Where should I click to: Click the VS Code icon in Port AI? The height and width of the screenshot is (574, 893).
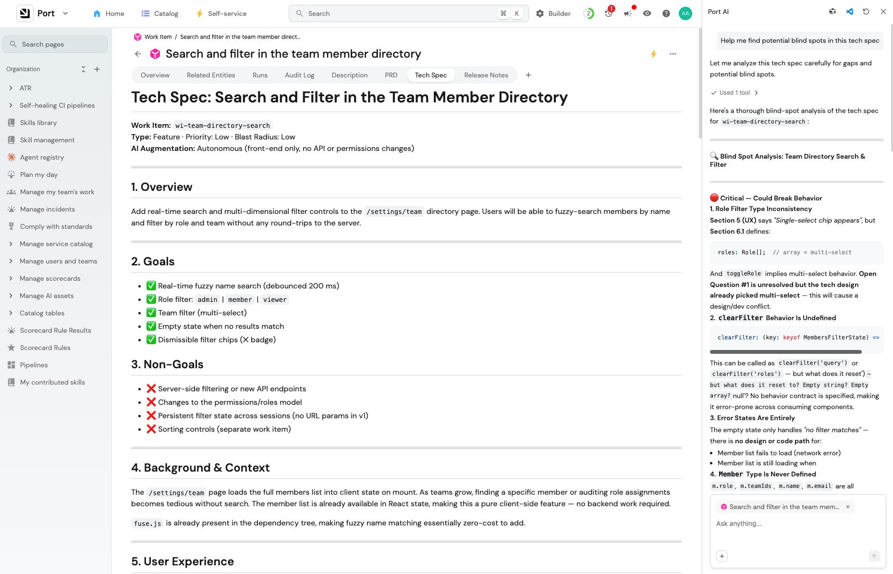click(849, 12)
